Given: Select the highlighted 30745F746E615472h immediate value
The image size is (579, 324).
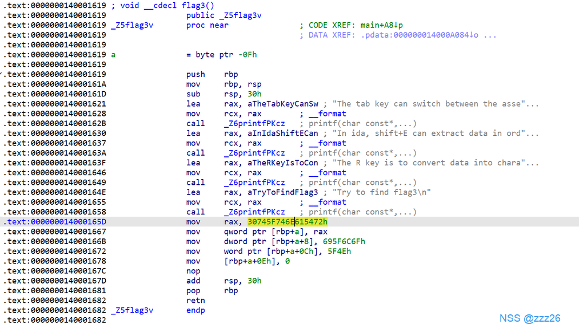Looking at the screenshot, I should 287,222.
